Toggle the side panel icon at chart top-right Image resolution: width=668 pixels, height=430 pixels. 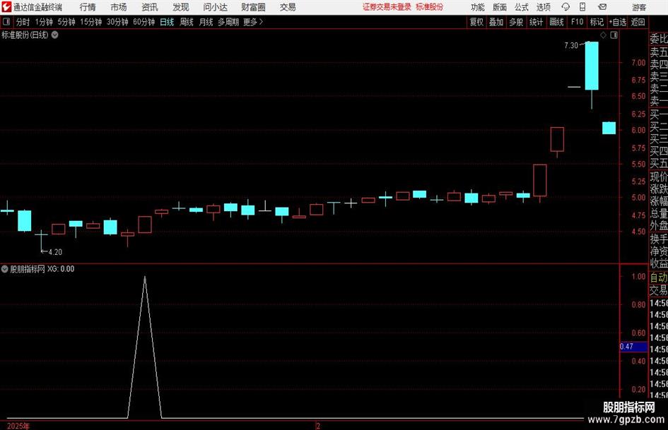(x=614, y=35)
